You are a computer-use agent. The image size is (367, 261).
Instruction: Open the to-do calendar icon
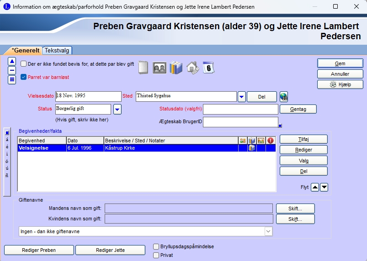(208, 68)
